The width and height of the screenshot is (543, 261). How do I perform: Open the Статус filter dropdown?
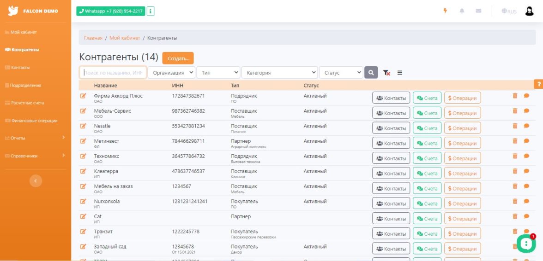[x=341, y=73]
